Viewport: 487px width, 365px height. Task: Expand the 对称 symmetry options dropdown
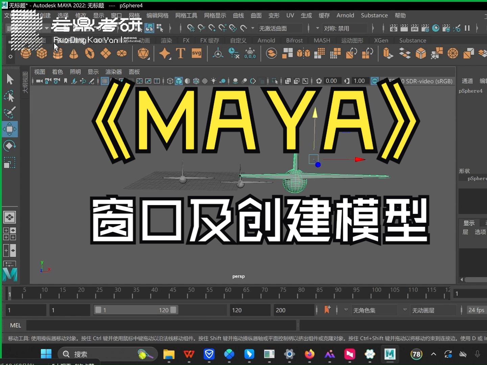pos(317,28)
